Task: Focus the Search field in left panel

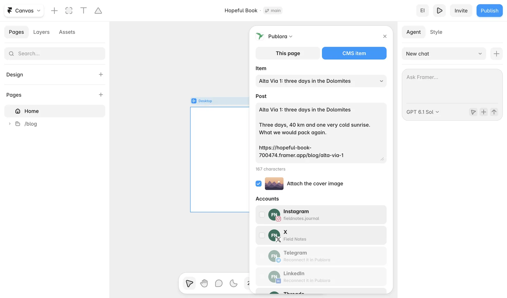Action: pyautogui.click(x=55, y=54)
